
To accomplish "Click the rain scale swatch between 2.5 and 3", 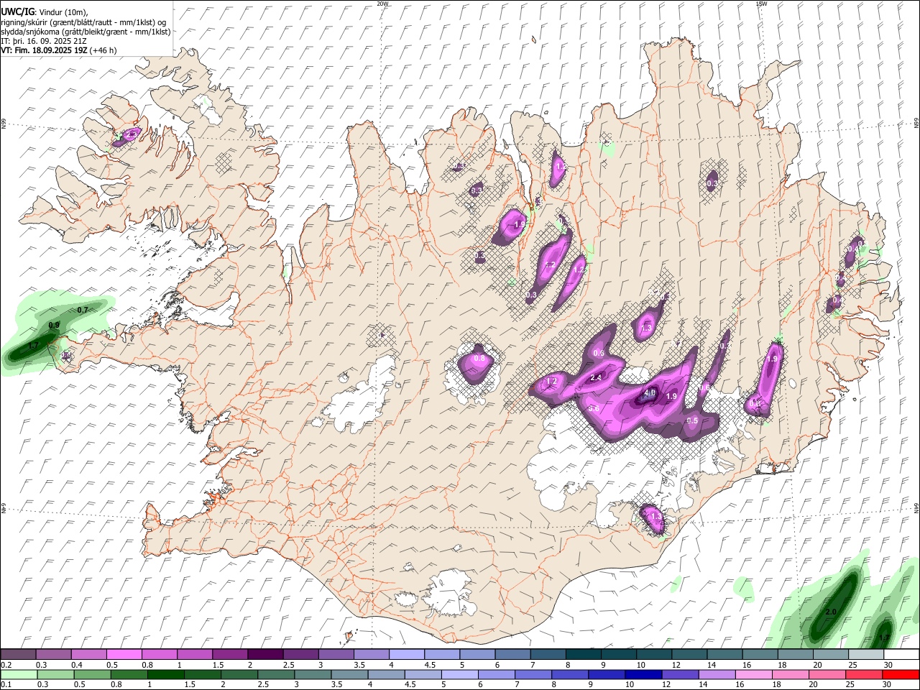I will click(x=276, y=673).
